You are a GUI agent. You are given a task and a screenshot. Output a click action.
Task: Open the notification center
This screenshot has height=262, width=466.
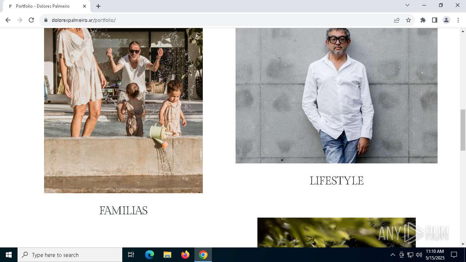pos(454,255)
